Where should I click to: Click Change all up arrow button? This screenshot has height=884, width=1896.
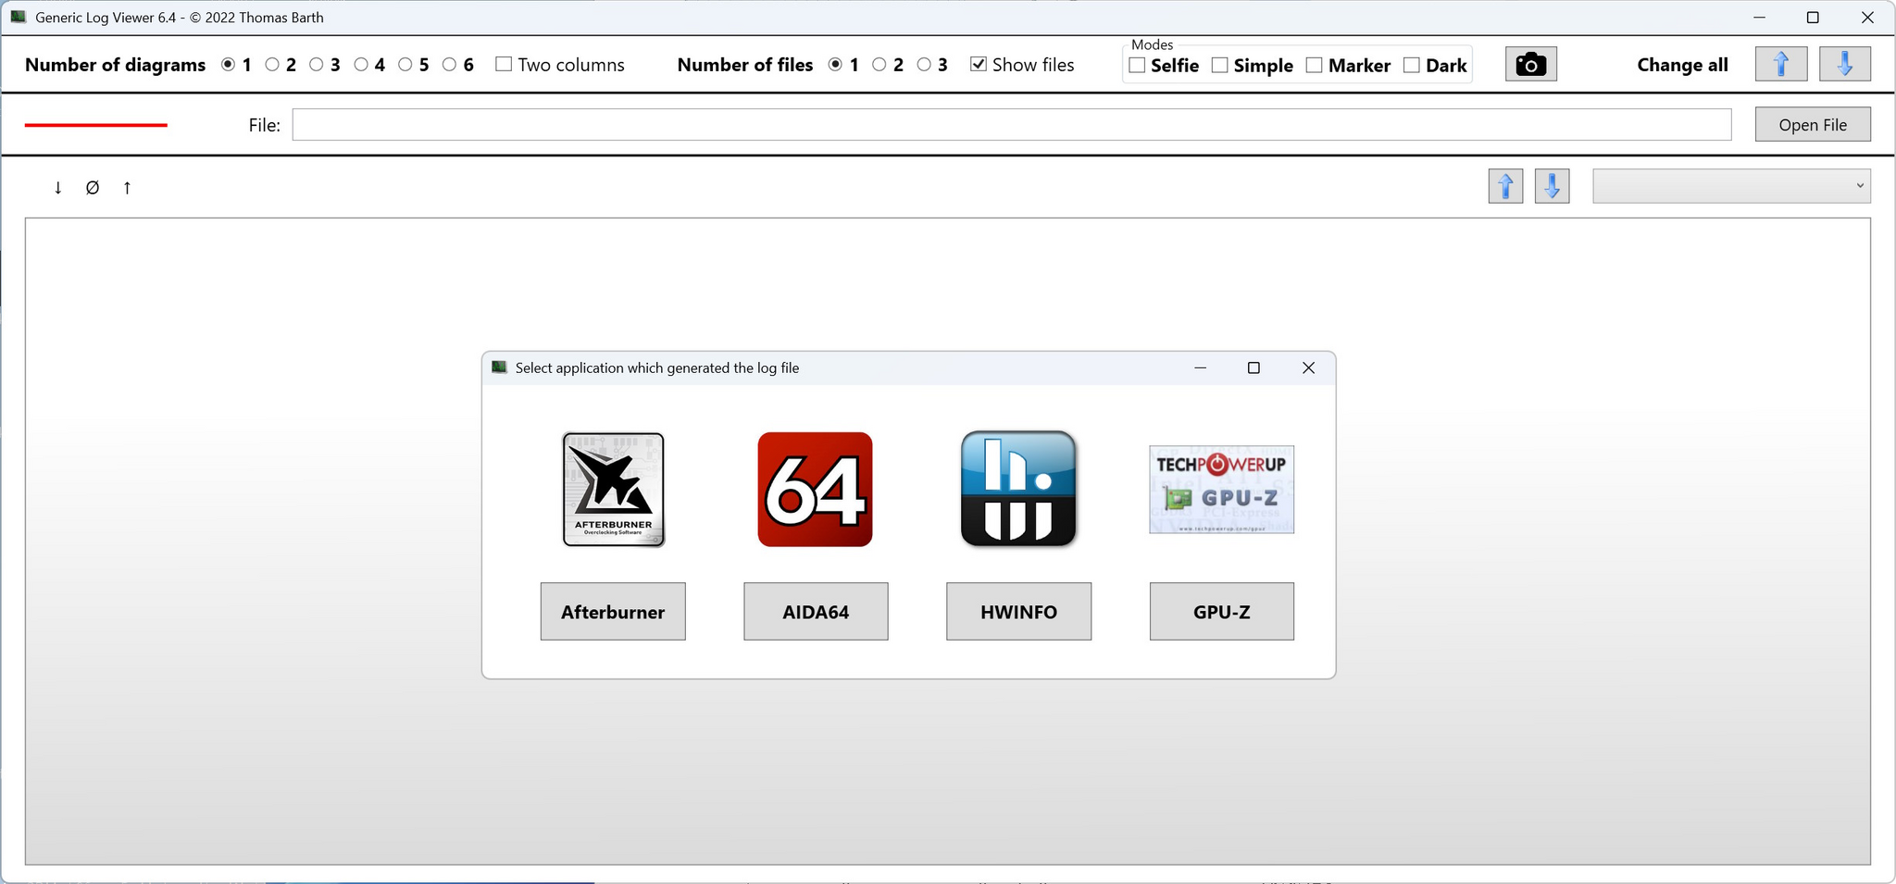pos(1781,65)
